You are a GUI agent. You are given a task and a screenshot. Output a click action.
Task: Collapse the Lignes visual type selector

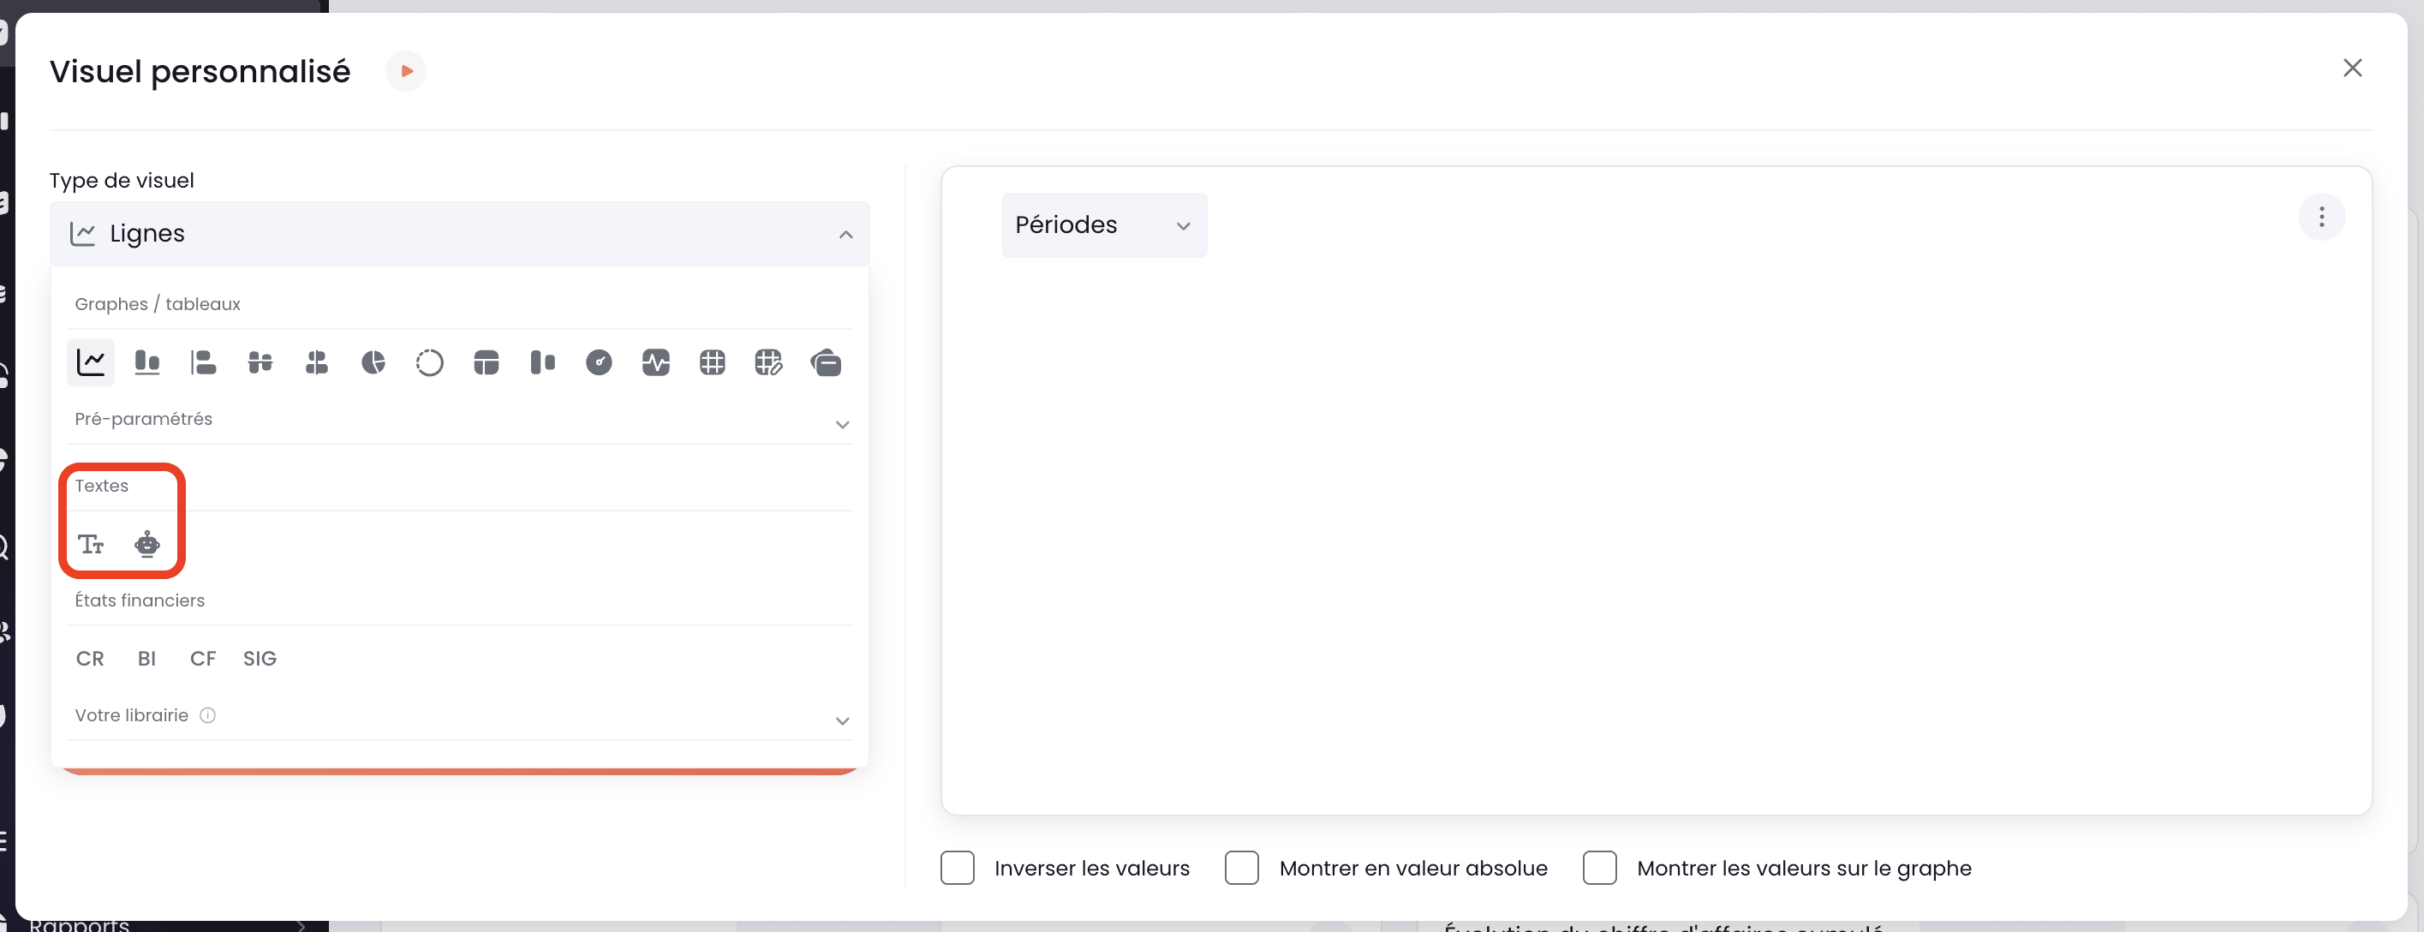click(459, 234)
